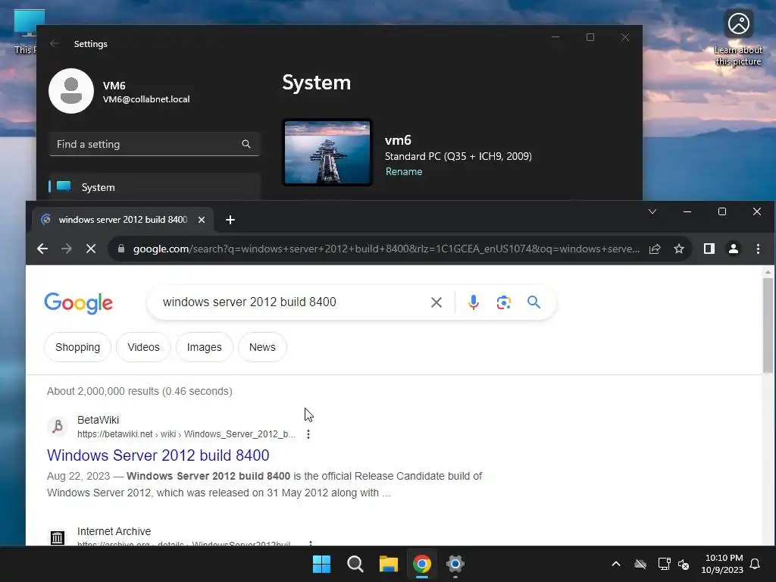Open more options for BetaWiki result
The width and height of the screenshot is (776, 582).
point(308,434)
